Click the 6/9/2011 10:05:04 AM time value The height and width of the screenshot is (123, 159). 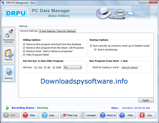click(x=136, y=108)
